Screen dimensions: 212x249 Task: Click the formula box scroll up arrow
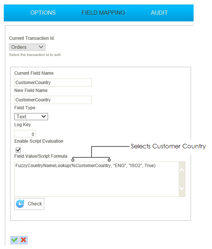(x=182, y=170)
